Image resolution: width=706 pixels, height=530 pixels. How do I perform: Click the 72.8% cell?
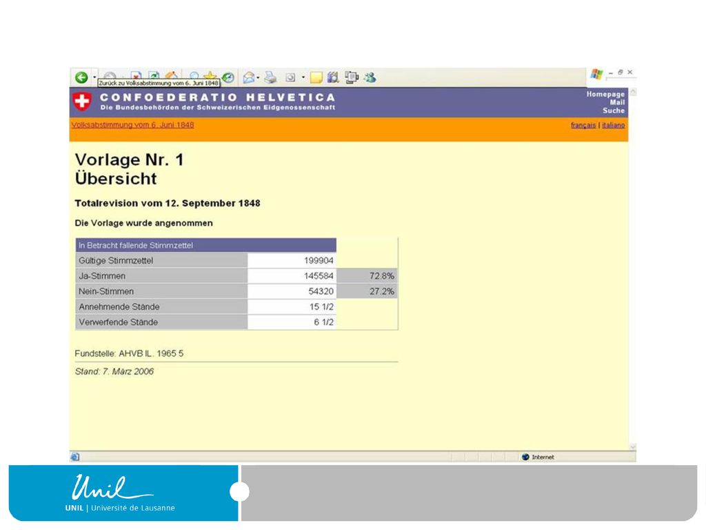point(367,276)
